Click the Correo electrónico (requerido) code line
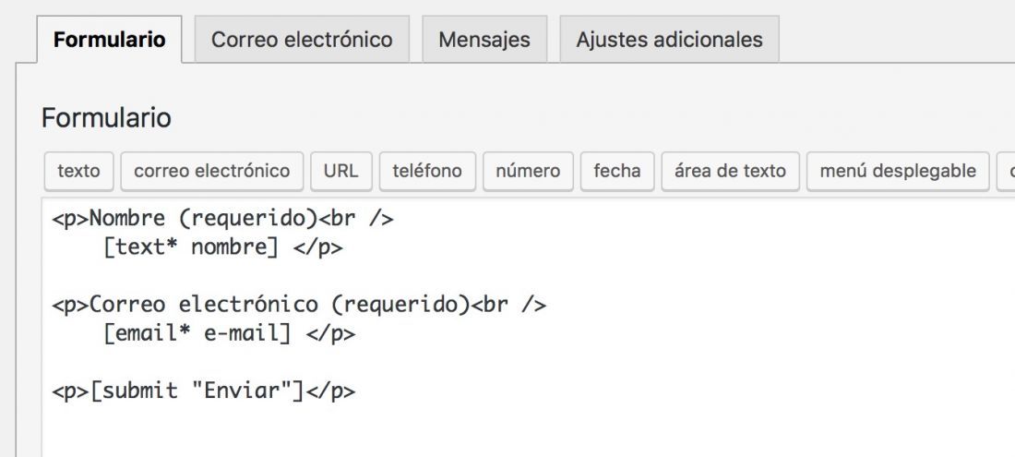The height and width of the screenshot is (457, 1015). [x=299, y=305]
